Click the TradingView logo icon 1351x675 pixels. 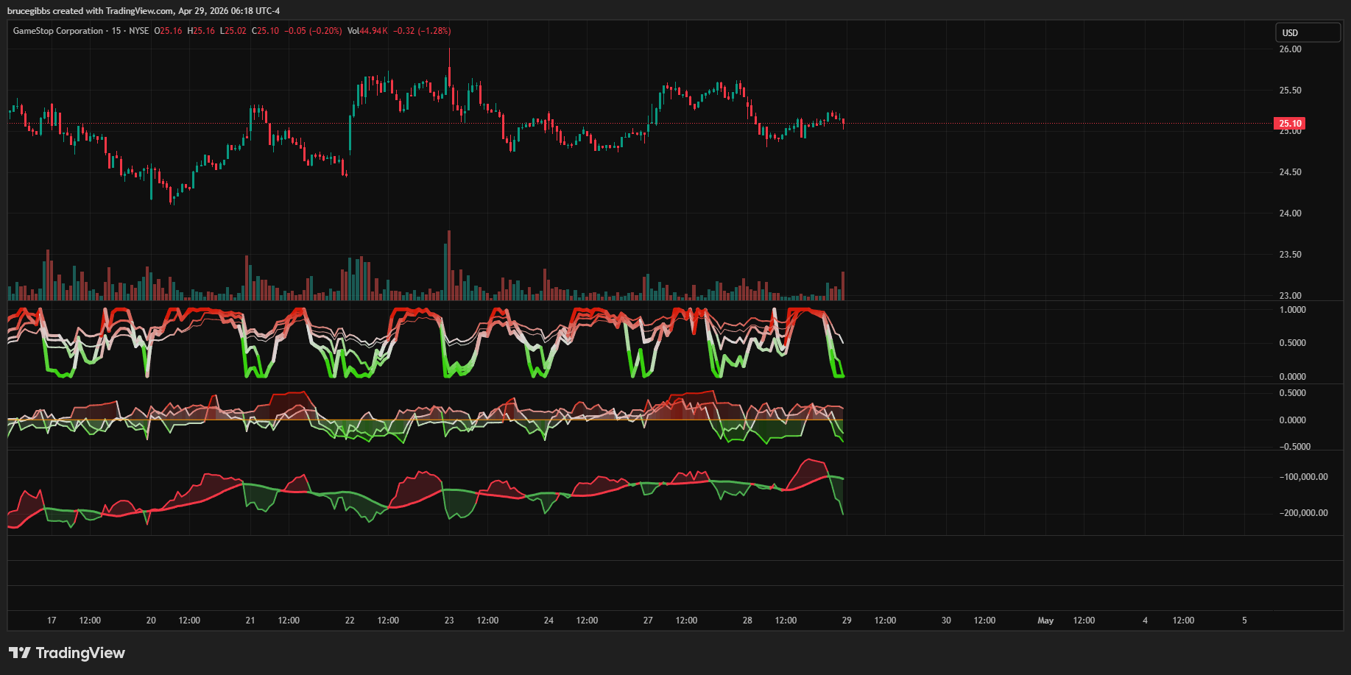[20, 653]
